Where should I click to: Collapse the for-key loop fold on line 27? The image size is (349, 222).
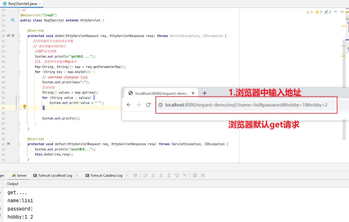pyautogui.click(x=19, y=72)
